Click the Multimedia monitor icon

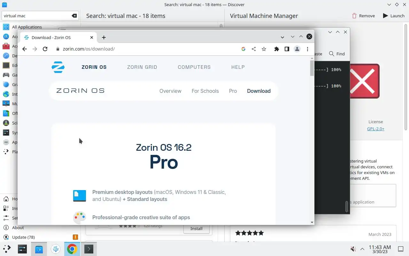coord(6,104)
